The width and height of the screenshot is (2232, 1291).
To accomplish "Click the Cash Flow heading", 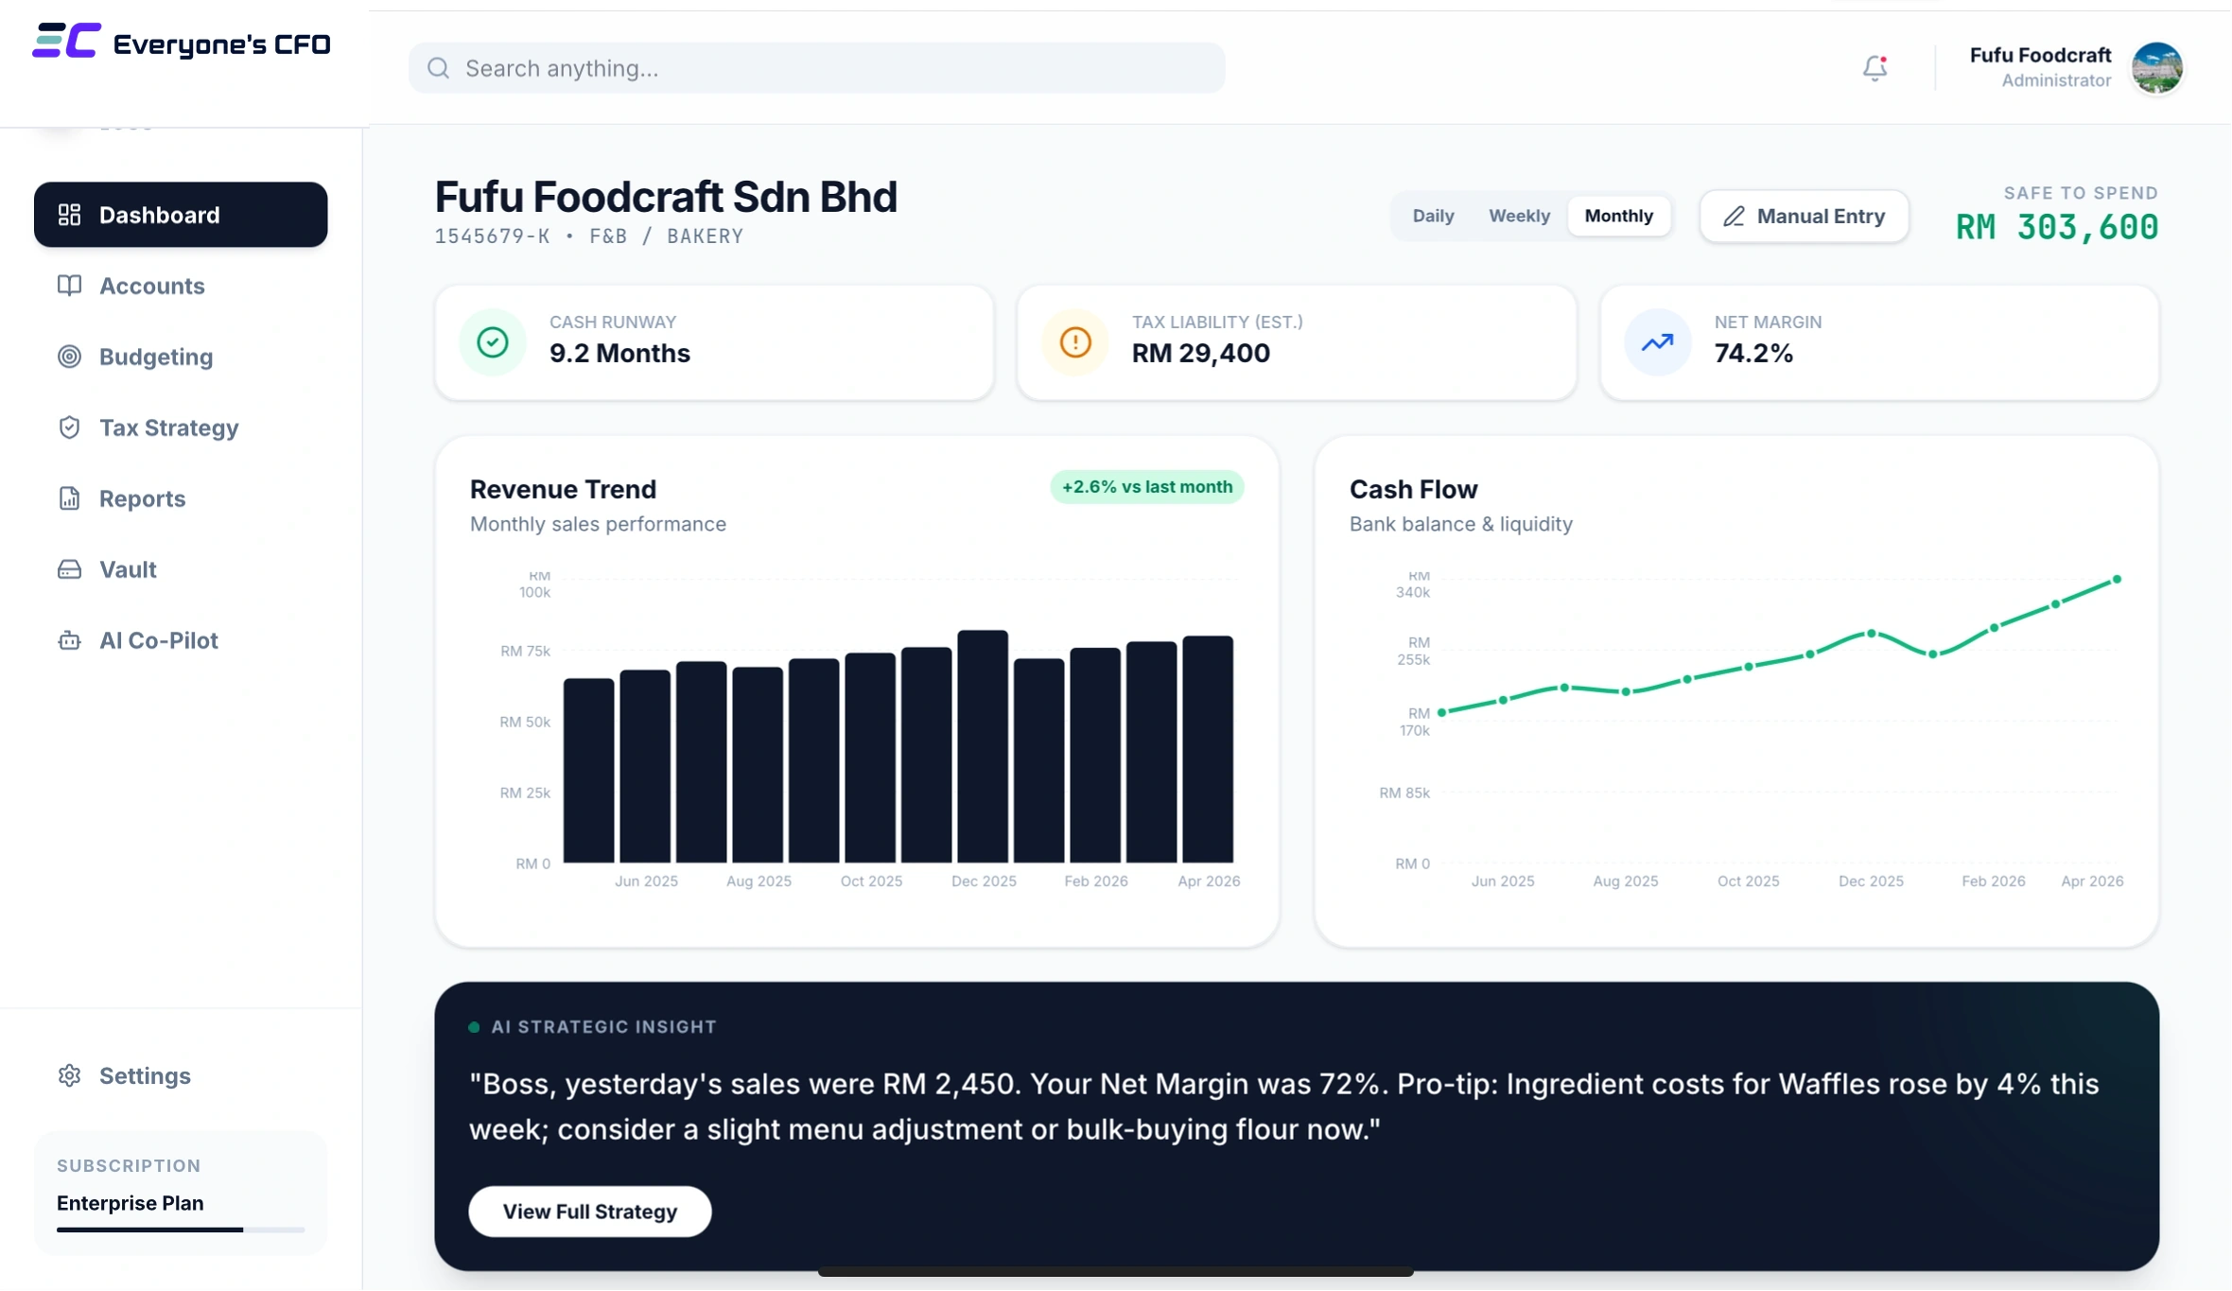I will [1413, 489].
